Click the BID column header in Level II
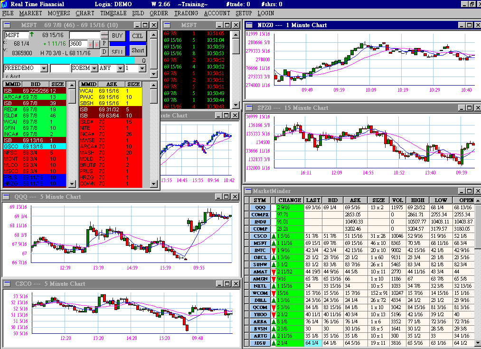This screenshot has width=481, height=349. point(35,84)
